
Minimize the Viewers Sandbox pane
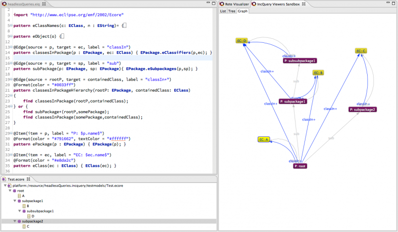coord(388,3)
